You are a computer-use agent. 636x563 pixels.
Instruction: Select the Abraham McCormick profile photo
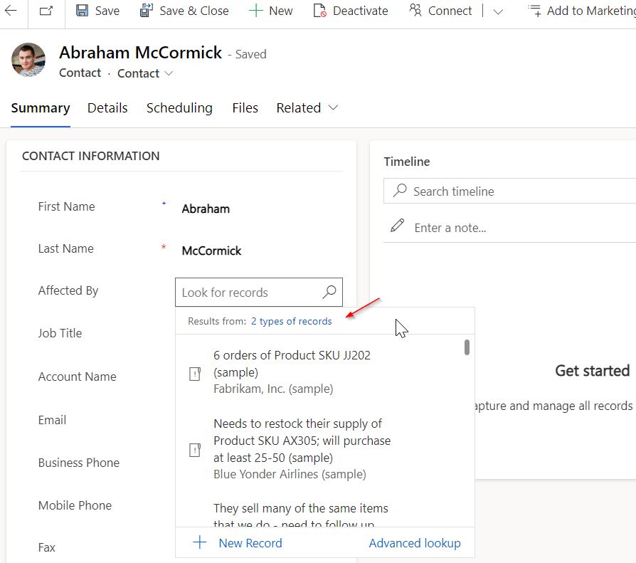[x=28, y=60]
